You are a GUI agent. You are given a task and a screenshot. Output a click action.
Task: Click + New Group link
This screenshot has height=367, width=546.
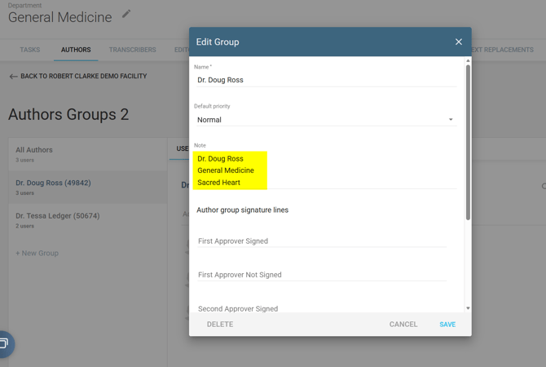coord(37,253)
